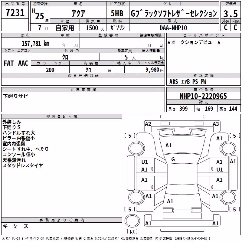The width and height of the screenshot is (242, 242).
Task: Select the 検査員記入欄 header
Action: click(62, 116)
